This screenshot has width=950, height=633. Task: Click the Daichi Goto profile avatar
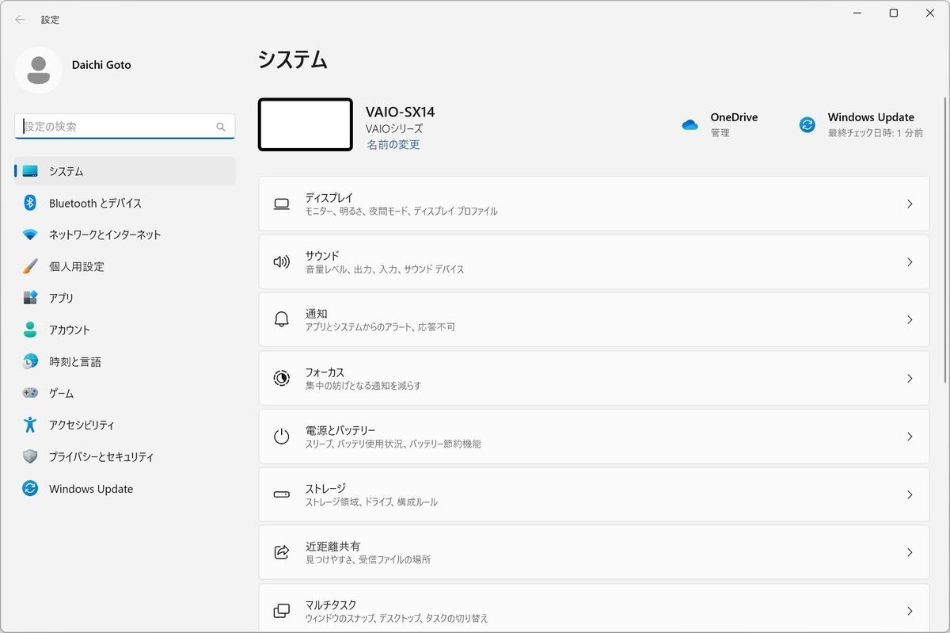[x=38, y=70]
